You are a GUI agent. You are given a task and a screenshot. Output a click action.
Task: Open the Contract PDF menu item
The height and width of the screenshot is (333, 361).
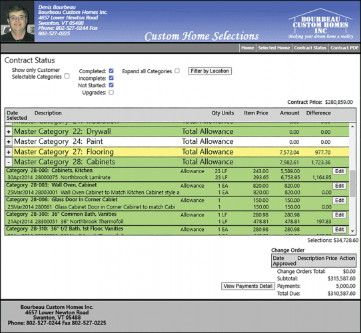(344, 48)
